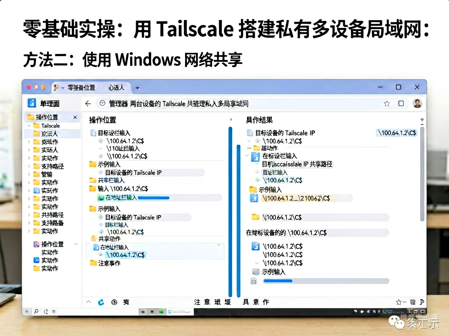This screenshot has height=336, width=449.
Task: Click the 共享栏输入 link
Action: pyautogui.click(x=111, y=180)
